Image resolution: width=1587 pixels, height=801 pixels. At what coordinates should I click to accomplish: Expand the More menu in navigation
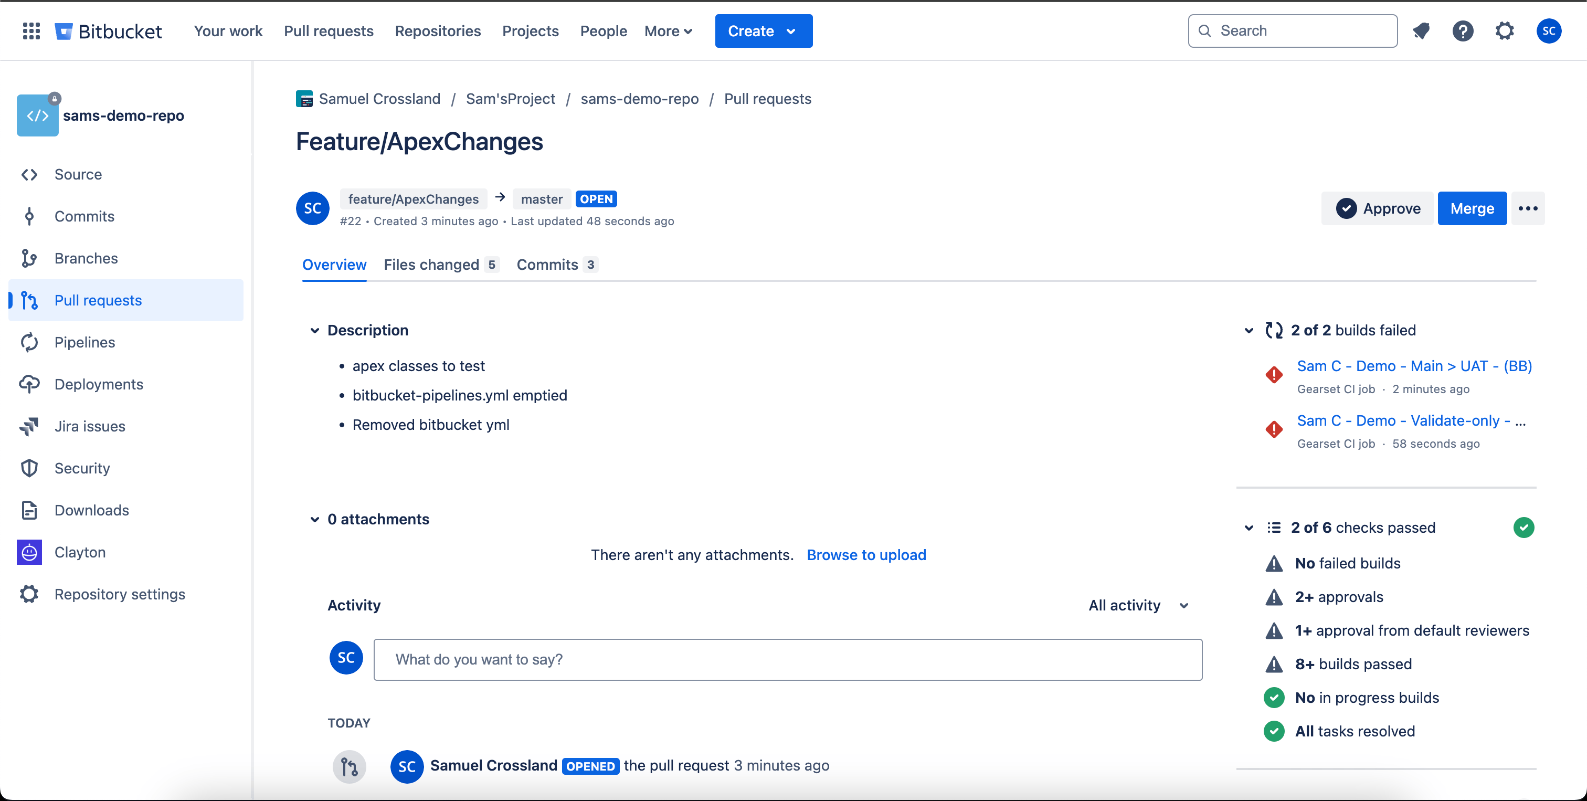pos(668,31)
